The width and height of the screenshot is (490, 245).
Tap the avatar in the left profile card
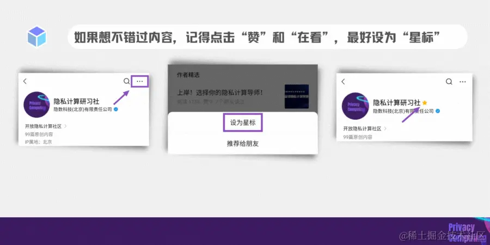coord(36,105)
